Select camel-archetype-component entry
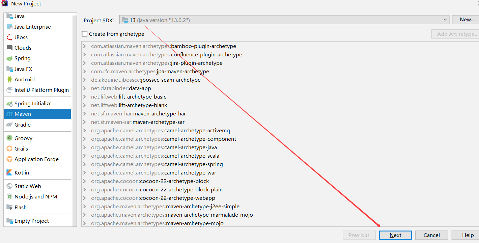 coord(164,139)
